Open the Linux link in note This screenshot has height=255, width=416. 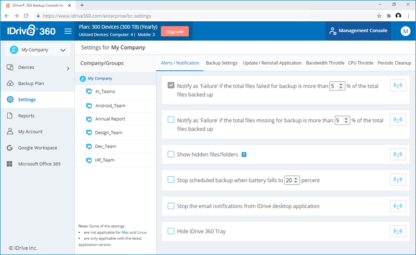click(x=141, y=232)
